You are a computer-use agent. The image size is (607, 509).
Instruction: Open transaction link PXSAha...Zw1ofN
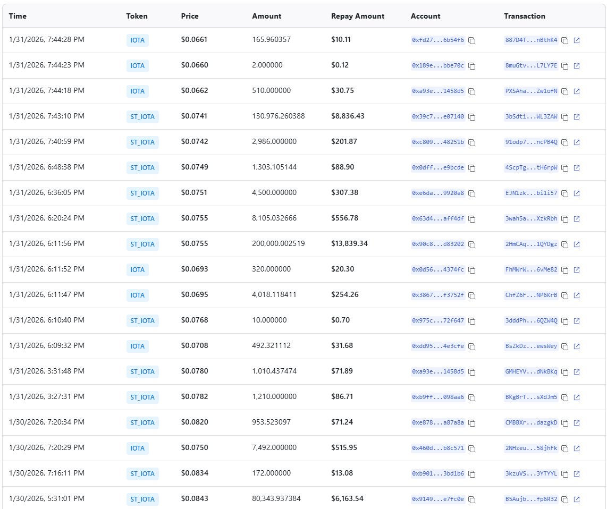(531, 91)
